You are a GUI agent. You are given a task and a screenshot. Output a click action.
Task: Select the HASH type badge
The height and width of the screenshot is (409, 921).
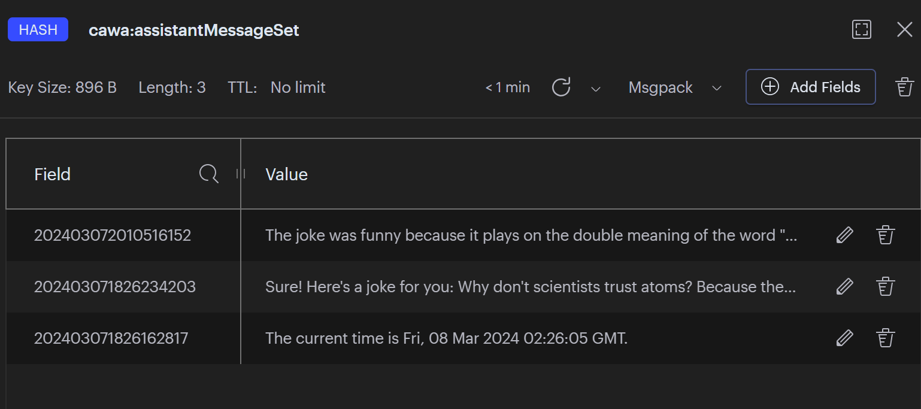coord(38,30)
